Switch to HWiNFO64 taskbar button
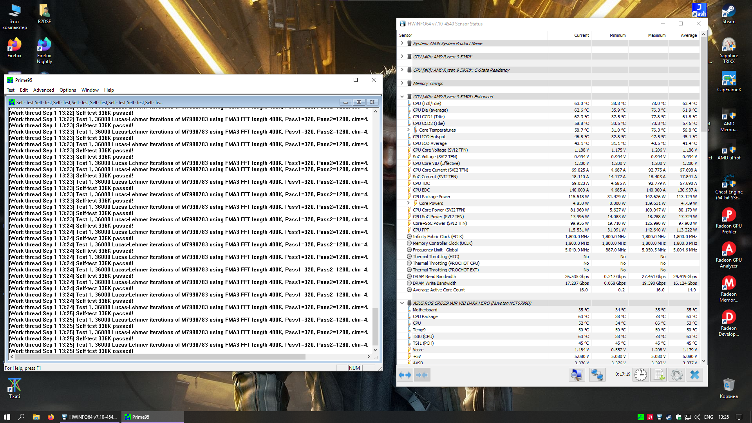The image size is (752, 423). [89, 417]
